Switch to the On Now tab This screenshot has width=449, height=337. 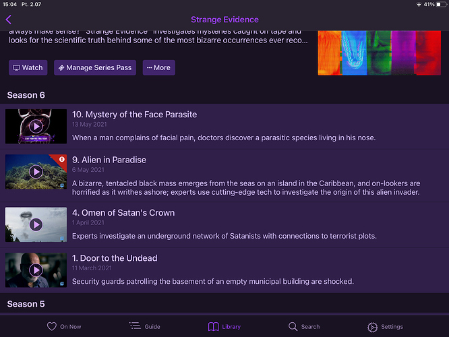click(x=64, y=326)
